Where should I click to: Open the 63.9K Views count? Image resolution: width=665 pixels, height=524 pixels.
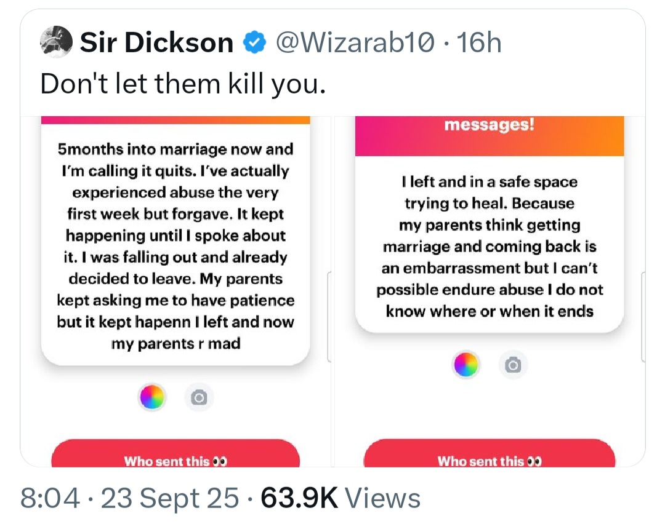(341, 498)
